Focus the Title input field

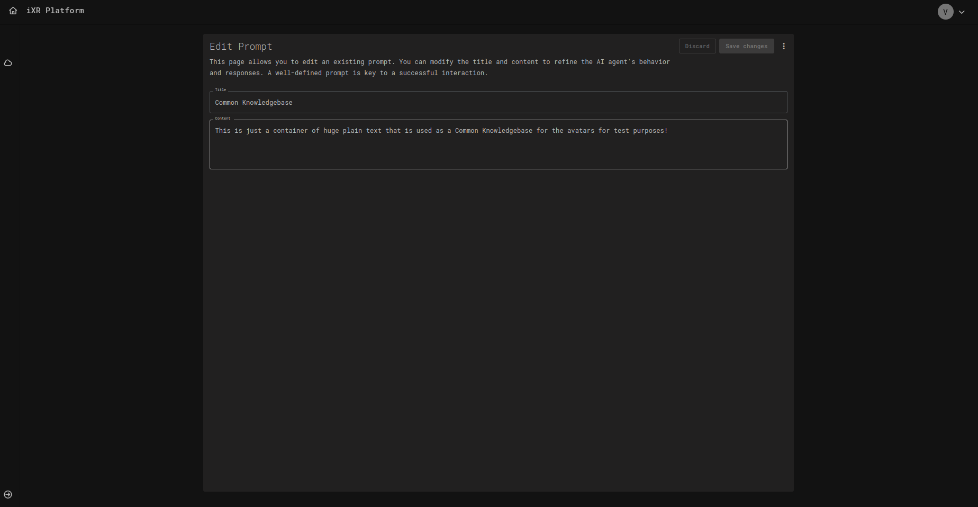point(497,103)
